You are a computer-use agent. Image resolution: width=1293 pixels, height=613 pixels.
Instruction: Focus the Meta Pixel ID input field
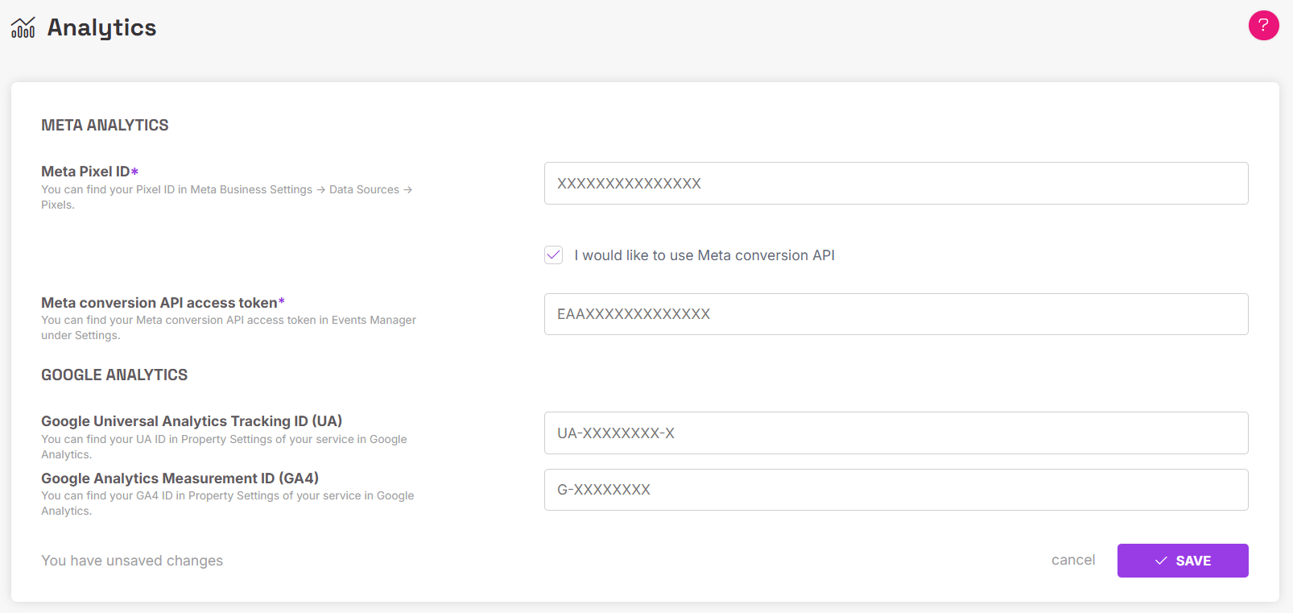click(x=895, y=184)
